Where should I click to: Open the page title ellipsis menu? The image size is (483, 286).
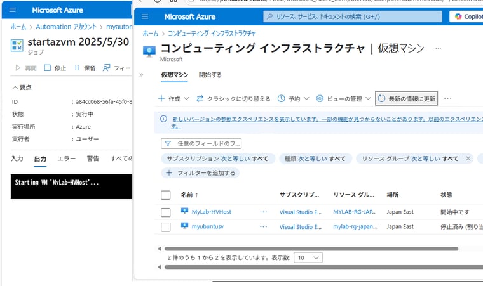pyautogui.click(x=438, y=48)
